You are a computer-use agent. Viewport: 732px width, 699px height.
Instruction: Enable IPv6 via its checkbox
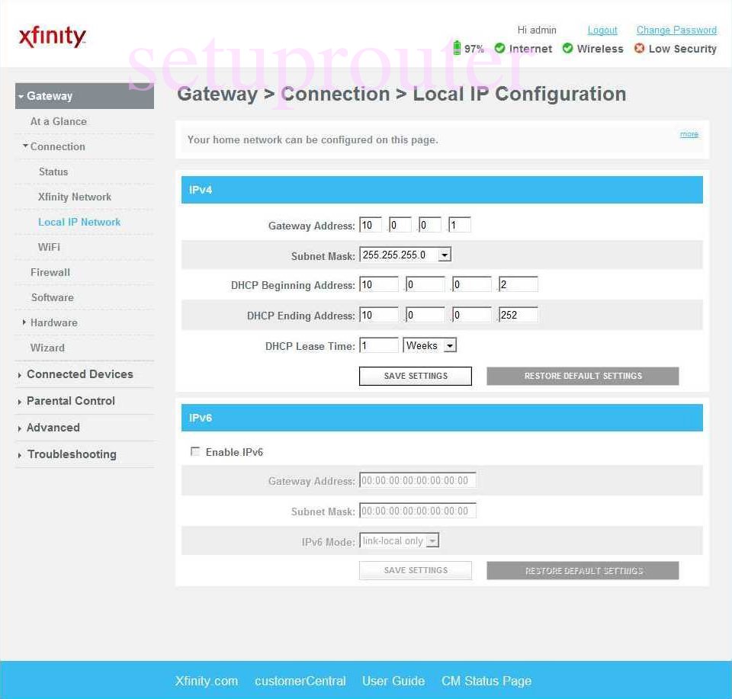coord(195,451)
